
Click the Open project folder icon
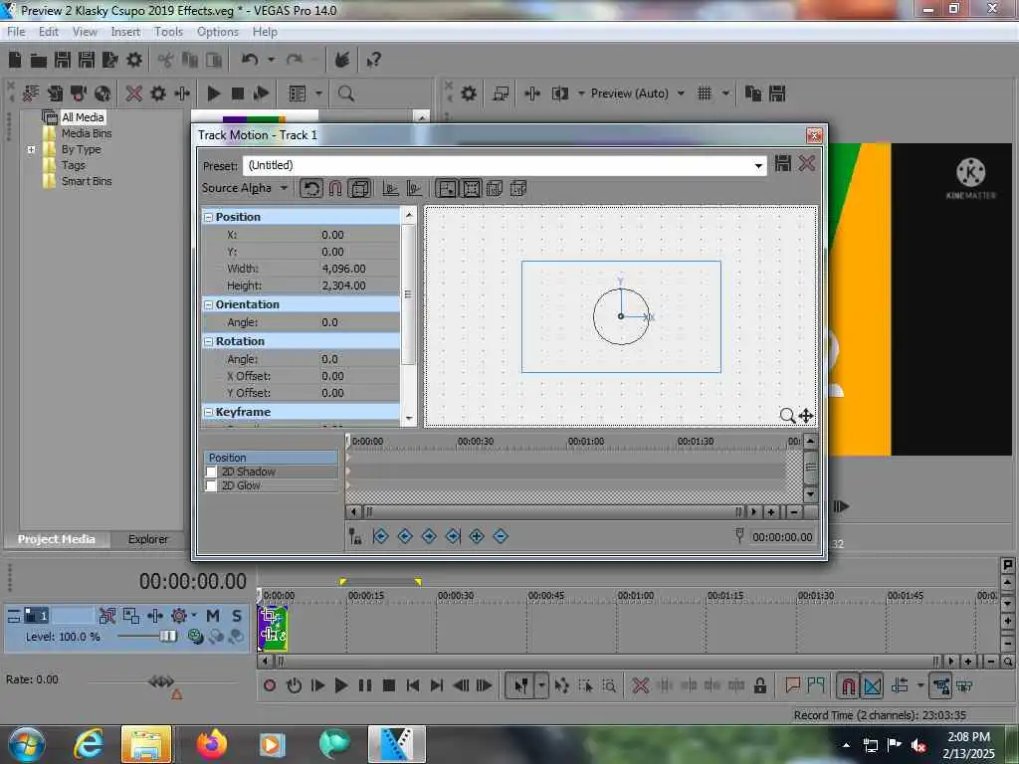point(39,61)
